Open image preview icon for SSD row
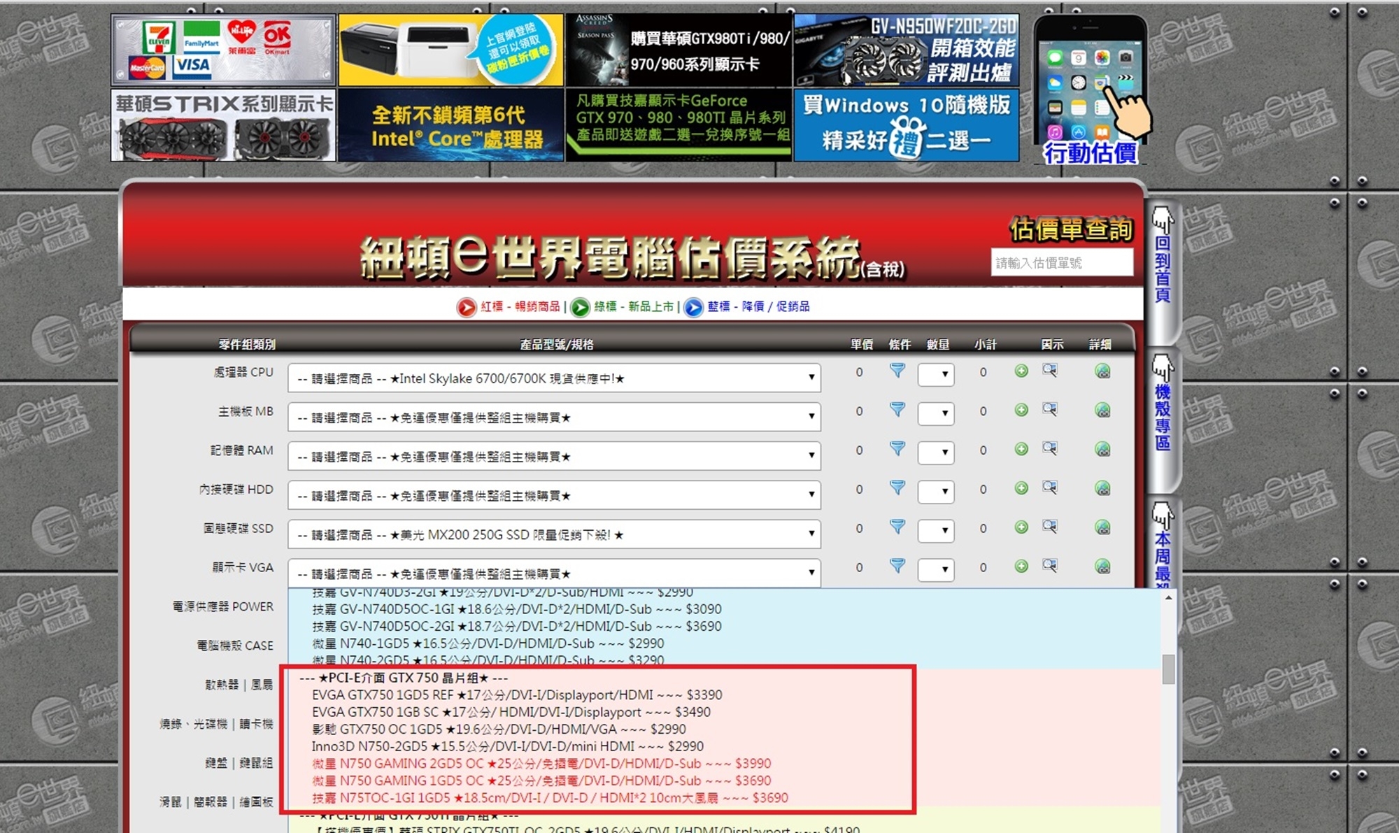Viewport: 1399px width, 833px height. [1050, 527]
